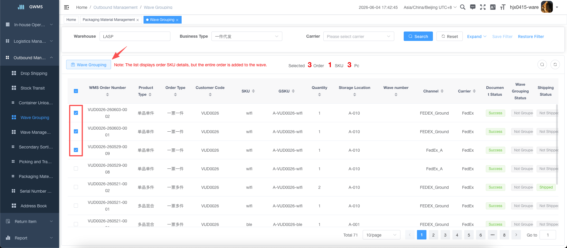567x248 pixels.
Task: Open the 10/page size dropdown
Action: pyautogui.click(x=381, y=235)
